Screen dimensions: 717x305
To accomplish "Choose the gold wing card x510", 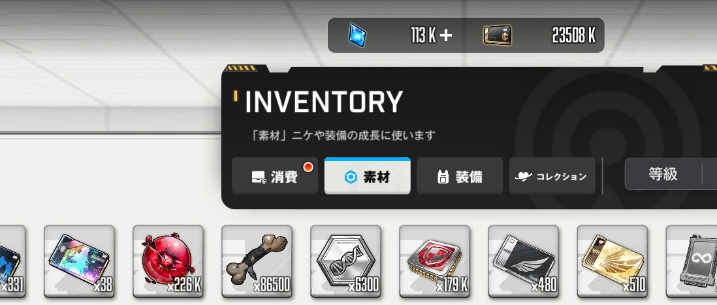I will click(x=611, y=261).
